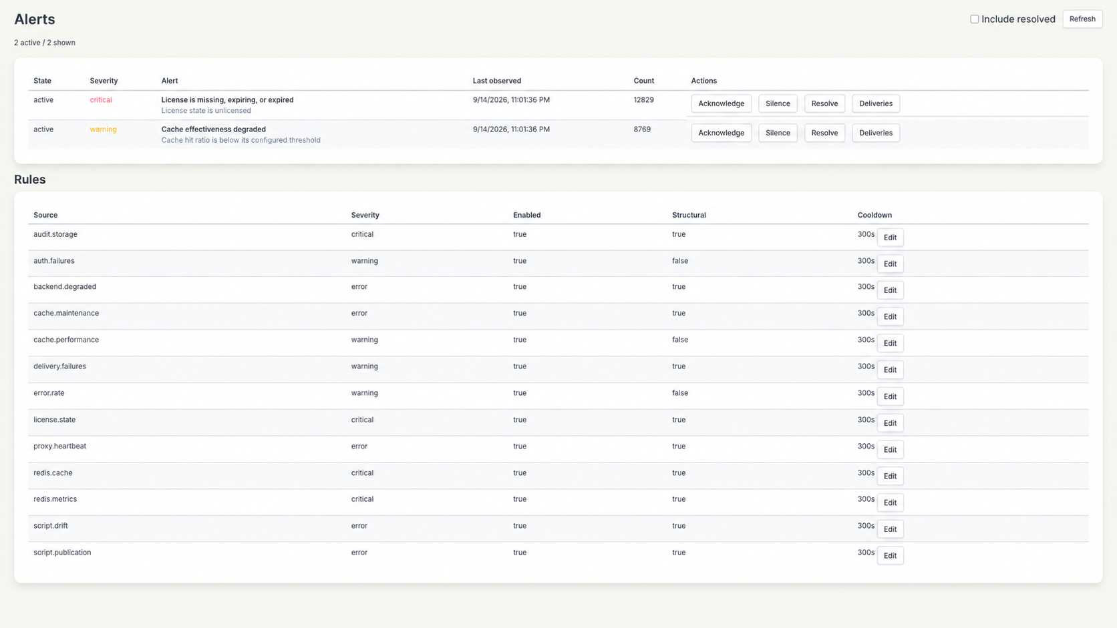Edit the redis.cache rule
Screen dimensions: 1117x628
890,476
